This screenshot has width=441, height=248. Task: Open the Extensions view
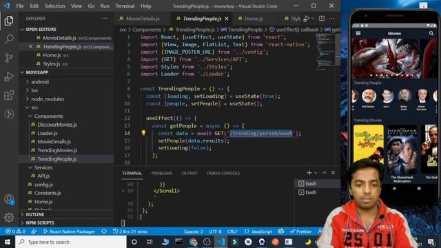(x=9, y=95)
